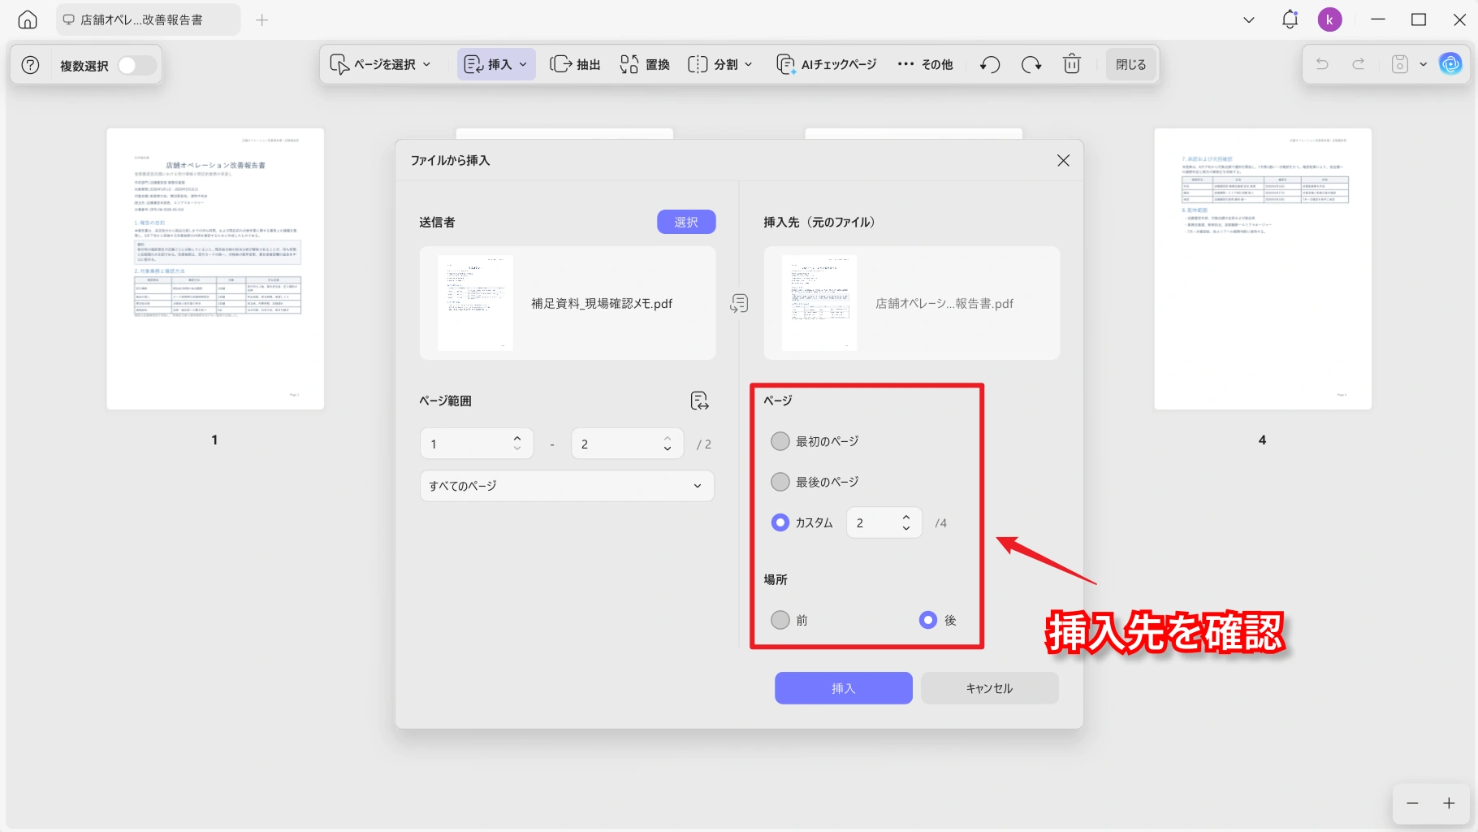Select page 1 thumbnail
The image size is (1478, 832).
click(x=215, y=269)
